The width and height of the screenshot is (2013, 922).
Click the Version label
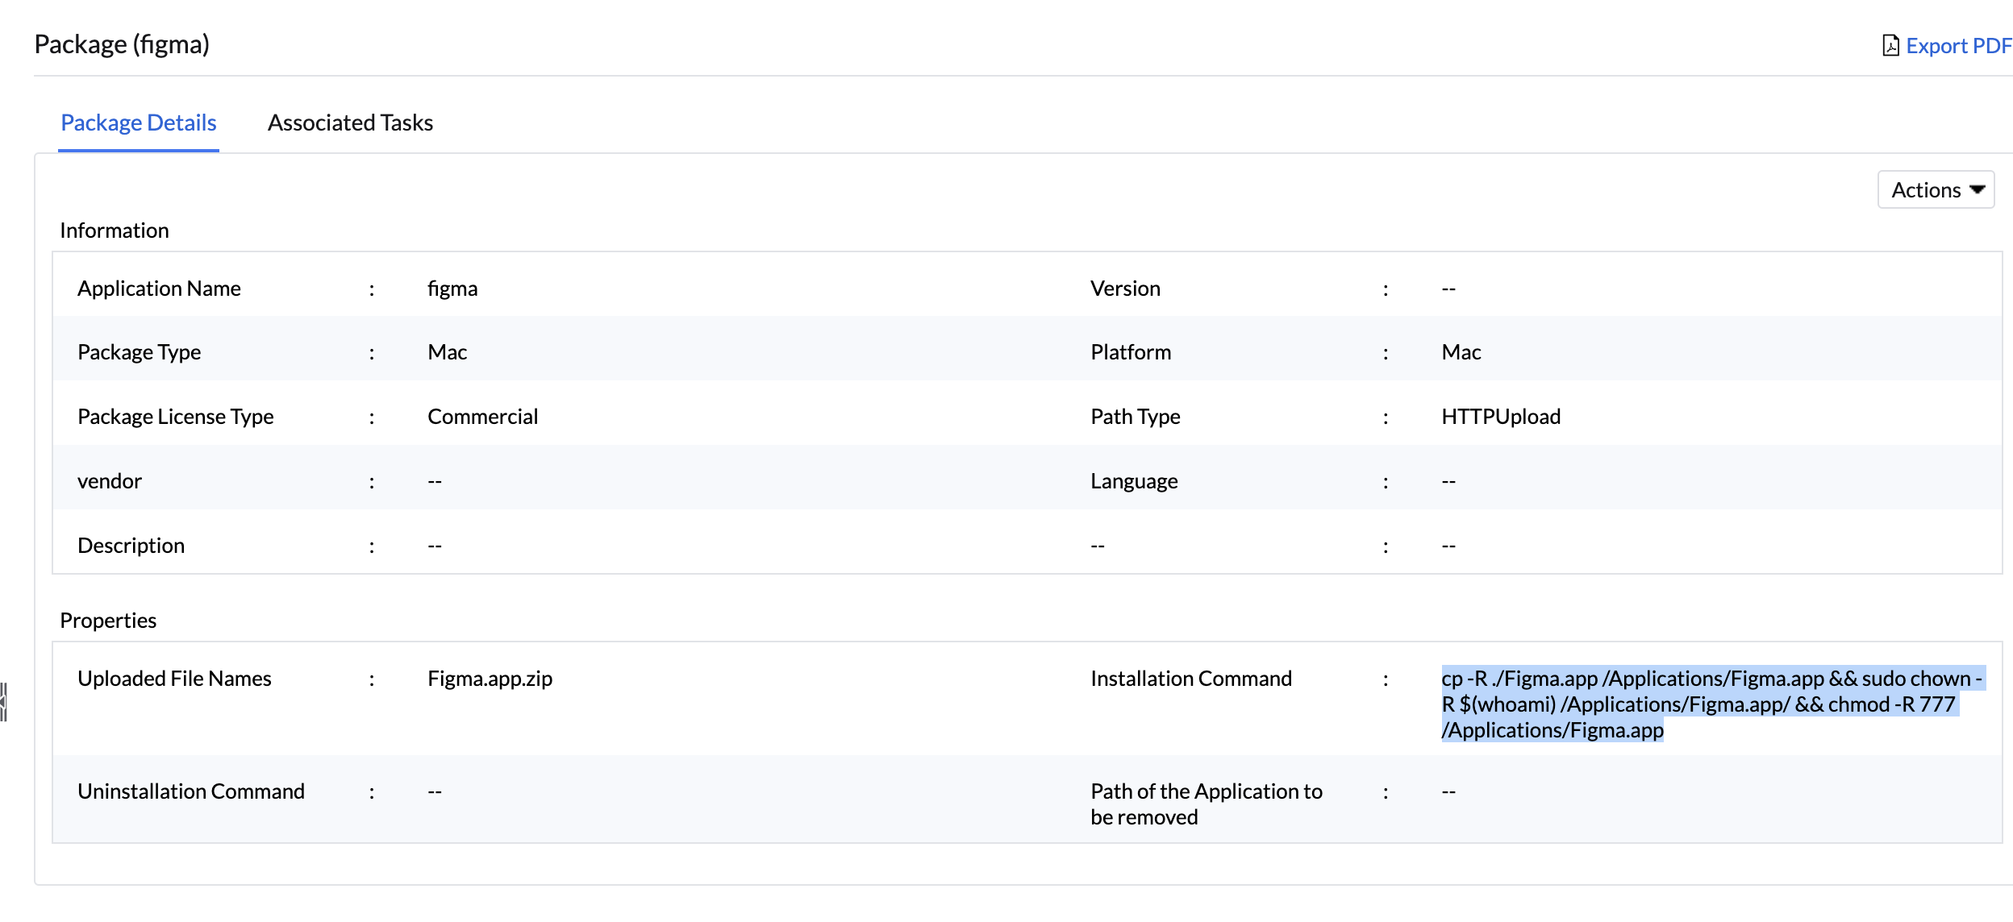[1125, 289]
